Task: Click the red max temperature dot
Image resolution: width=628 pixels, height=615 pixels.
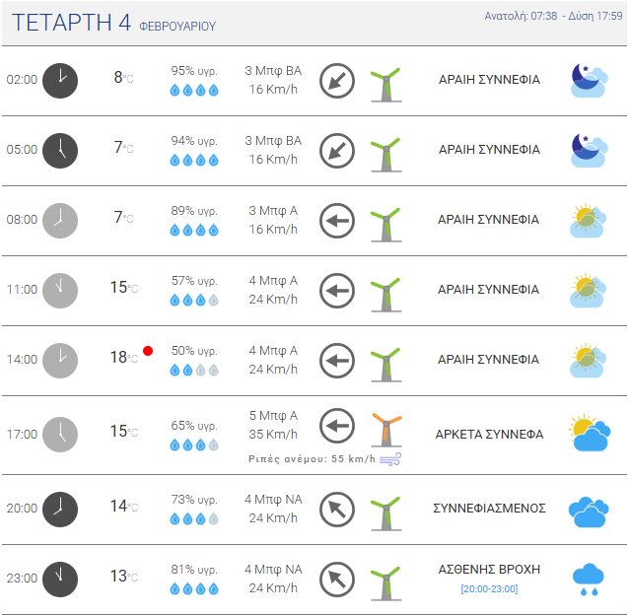Action: click(148, 350)
